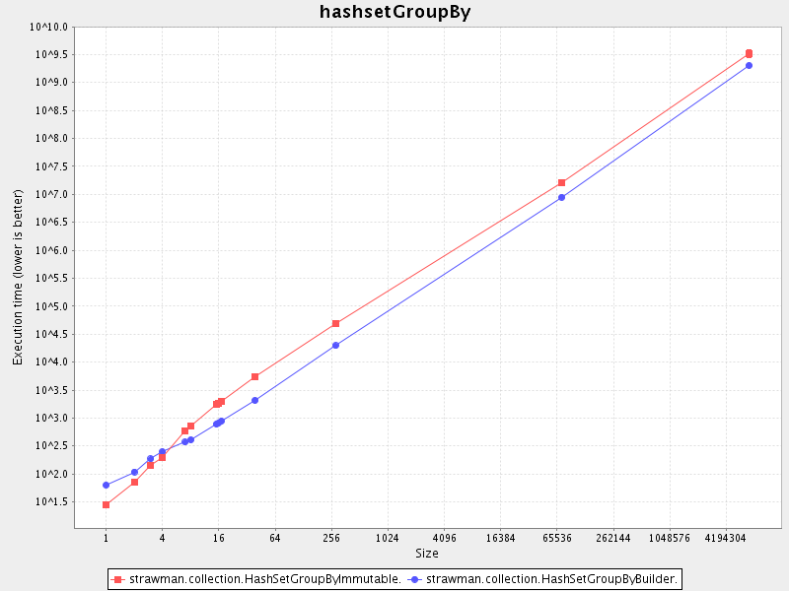
Task: Click the x-axis tick label 65536
Action: point(557,538)
